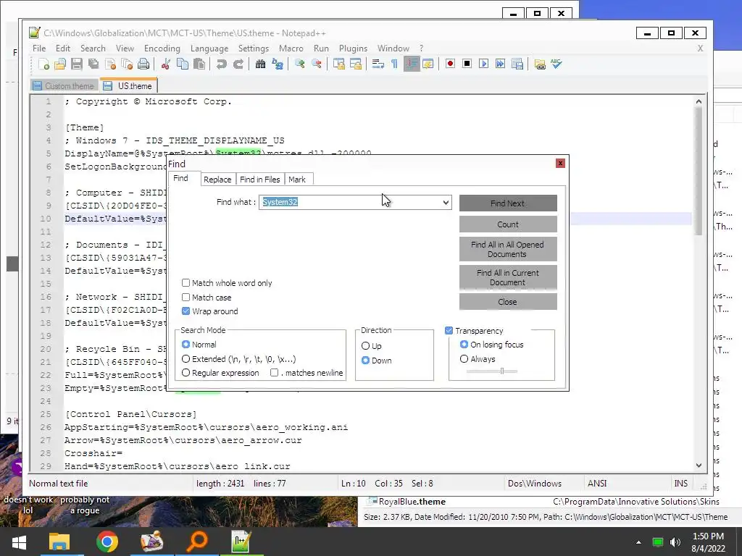Click the Paste toolbar icon
The image size is (742, 556).
[199, 64]
